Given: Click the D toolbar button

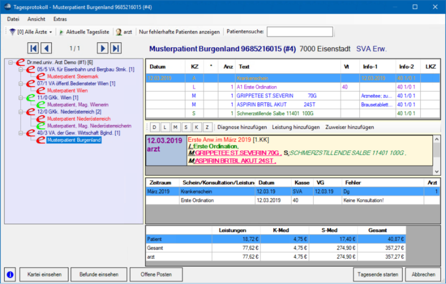Looking at the screenshot, I should (x=154, y=127).
